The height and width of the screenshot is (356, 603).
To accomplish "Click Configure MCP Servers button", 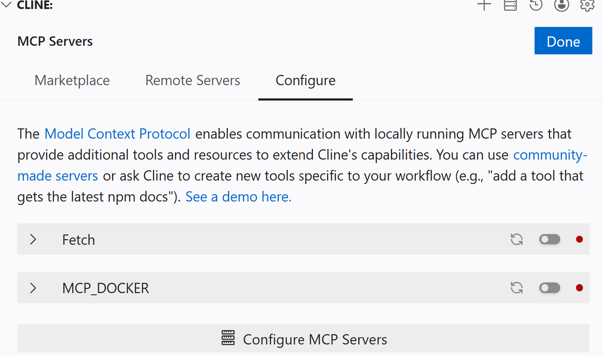I will pyautogui.click(x=303, y=339).
